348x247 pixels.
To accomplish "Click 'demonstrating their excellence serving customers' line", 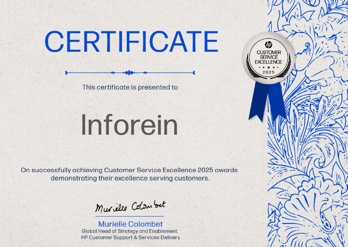I will 130,178.
